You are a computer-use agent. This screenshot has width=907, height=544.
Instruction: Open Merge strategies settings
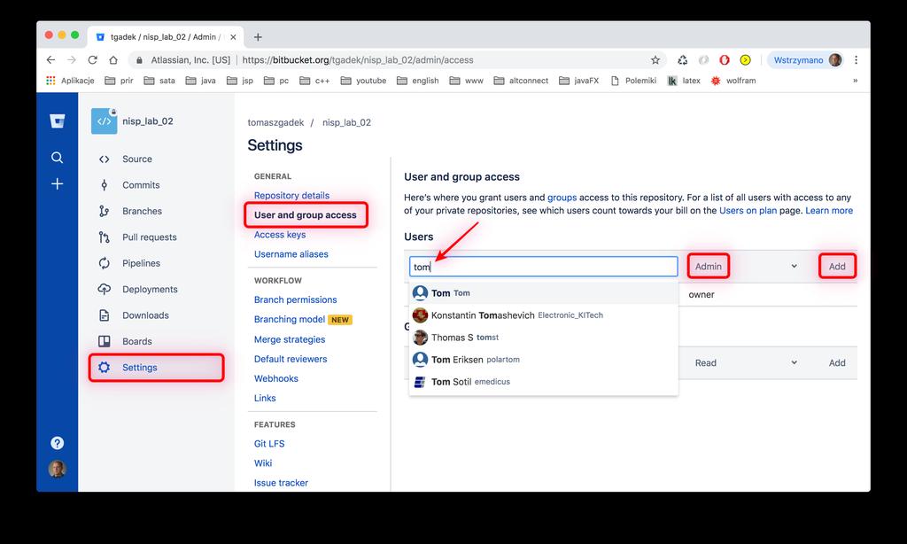point(290,339)
